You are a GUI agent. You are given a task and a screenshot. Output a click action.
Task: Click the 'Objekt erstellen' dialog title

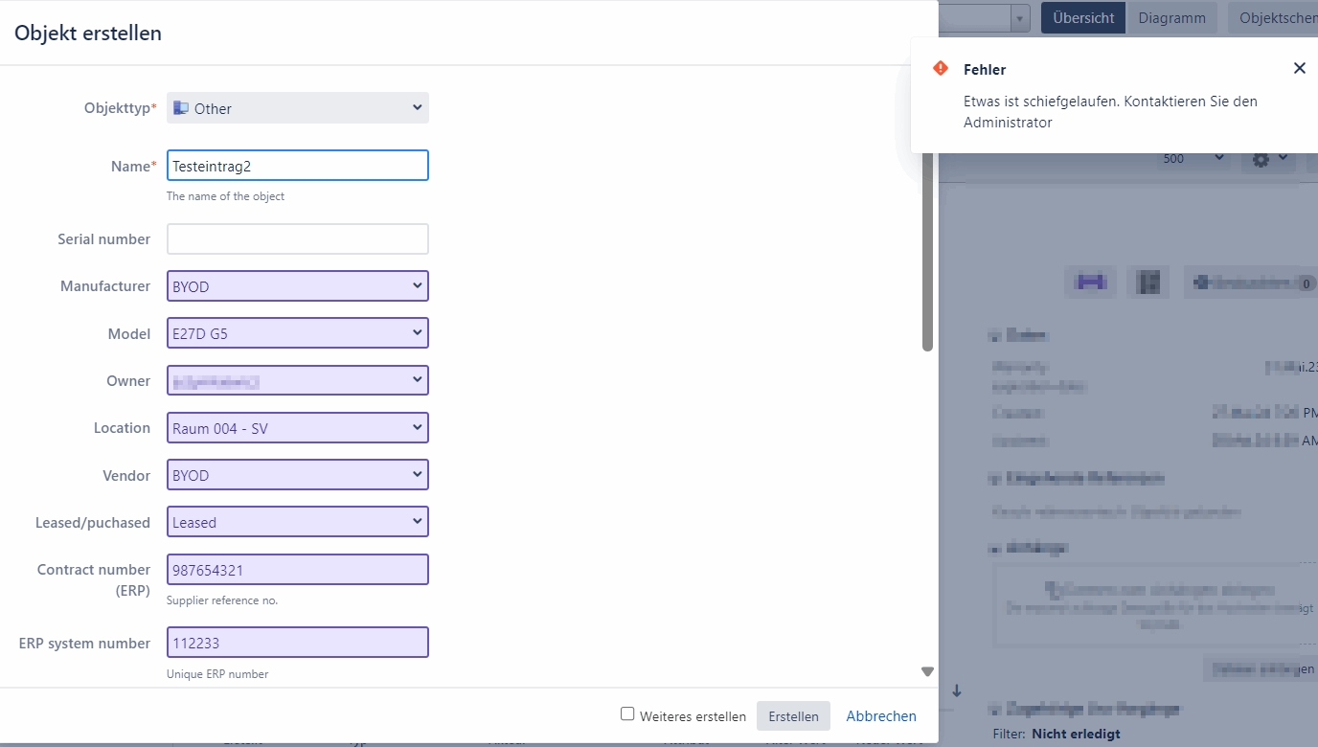88,34
